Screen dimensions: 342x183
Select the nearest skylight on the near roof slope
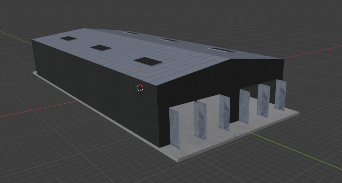(148, 61)
